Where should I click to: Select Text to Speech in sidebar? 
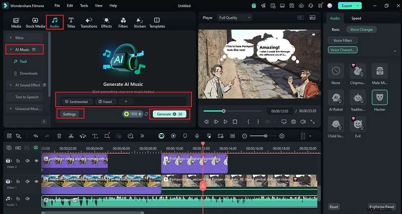point(27,97)
